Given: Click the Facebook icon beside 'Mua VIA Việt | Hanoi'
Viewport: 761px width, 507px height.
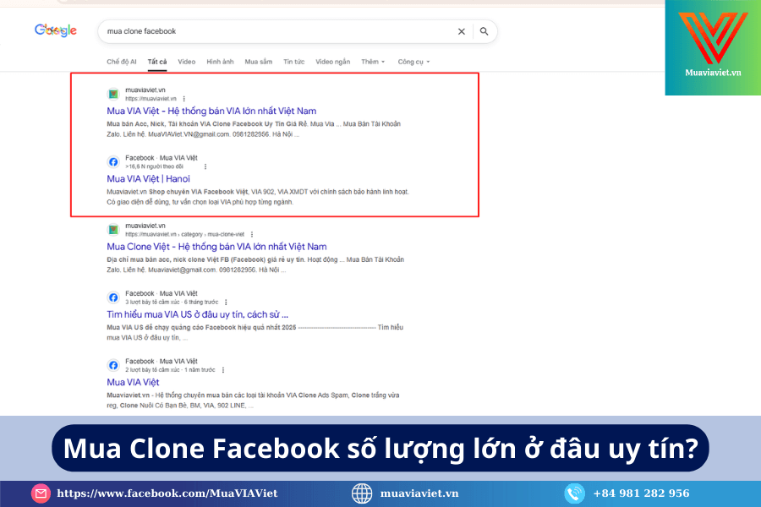Looking at the screenshot, I should point(112,161).
